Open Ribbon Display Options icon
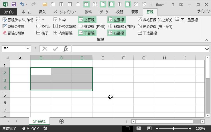This screenshot has width=211, height=132. pos(181,5)
